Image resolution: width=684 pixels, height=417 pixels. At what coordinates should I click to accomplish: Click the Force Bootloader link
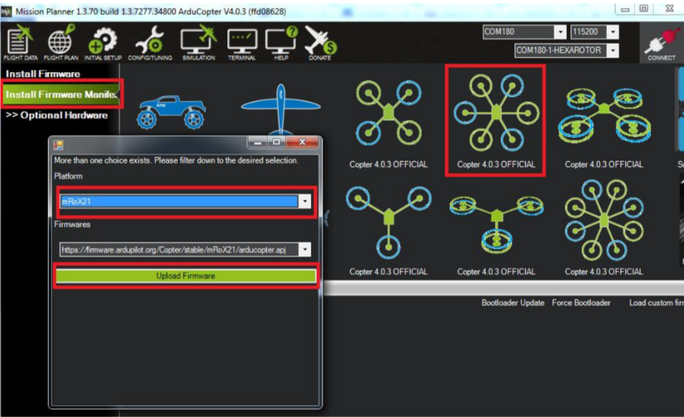point(581,303)
